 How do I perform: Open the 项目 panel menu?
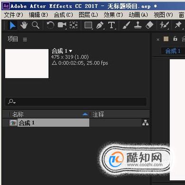(x=25, y=39)
